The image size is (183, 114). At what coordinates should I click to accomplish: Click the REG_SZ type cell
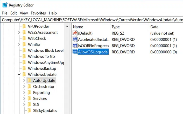click(118, 33)
